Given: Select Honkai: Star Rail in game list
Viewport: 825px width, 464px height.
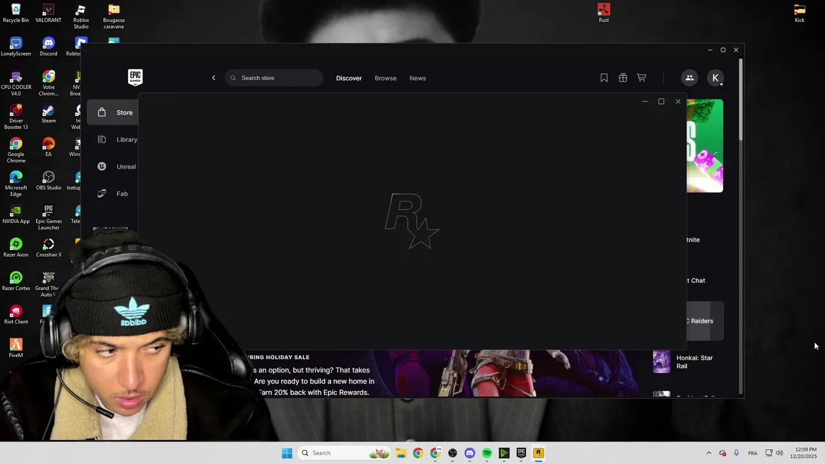Looking at the screenshot, I should tap(688, 362).
